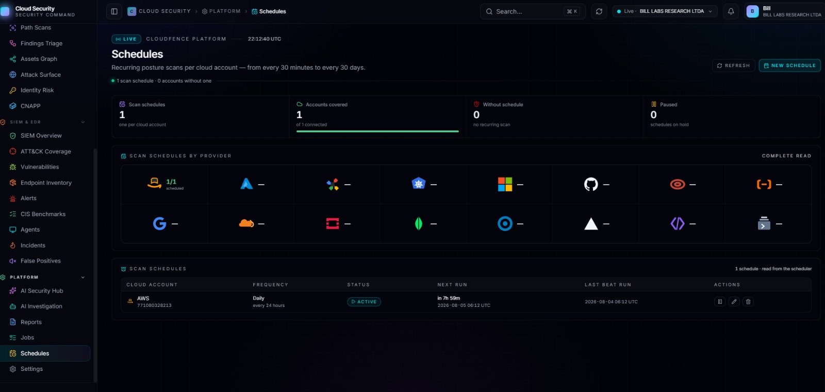Viewport: 825px width, 392px height.
Task: Click the AWS account number 771080328213
Action: (x=154, y=305)
